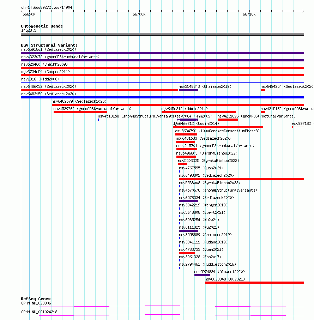Click the red bar under nsv4231696
Viewport: 314px width, 320px height.
(228, 120)
